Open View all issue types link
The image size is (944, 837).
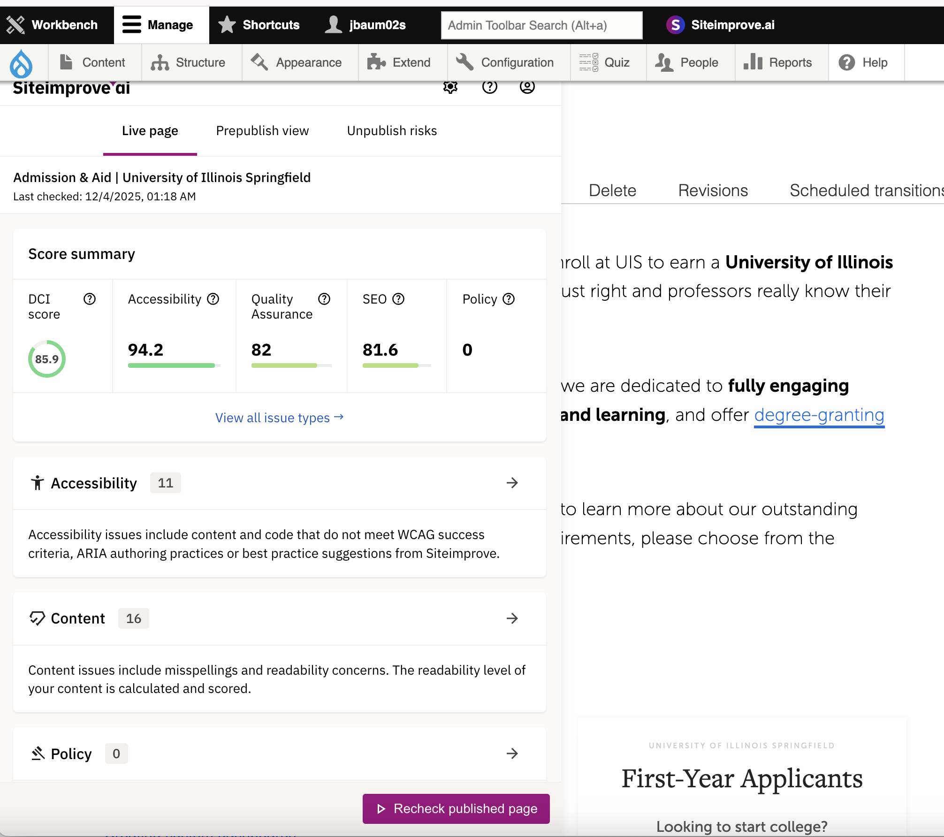[279, 418]
